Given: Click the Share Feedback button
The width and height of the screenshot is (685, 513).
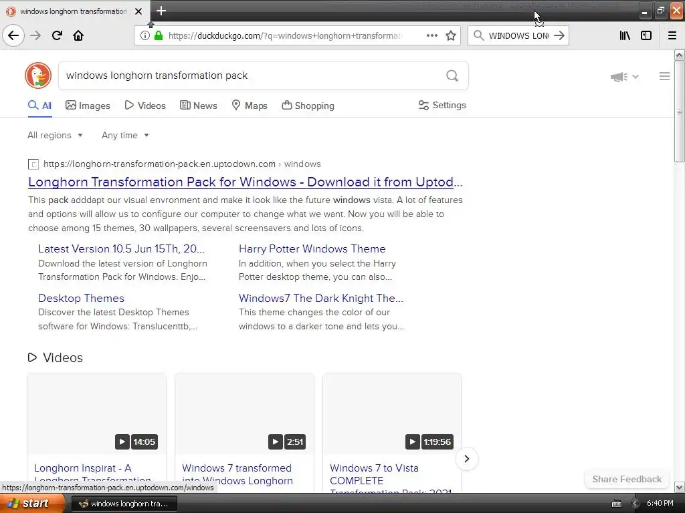Looking at the screenshot, I should pos(627,479).
